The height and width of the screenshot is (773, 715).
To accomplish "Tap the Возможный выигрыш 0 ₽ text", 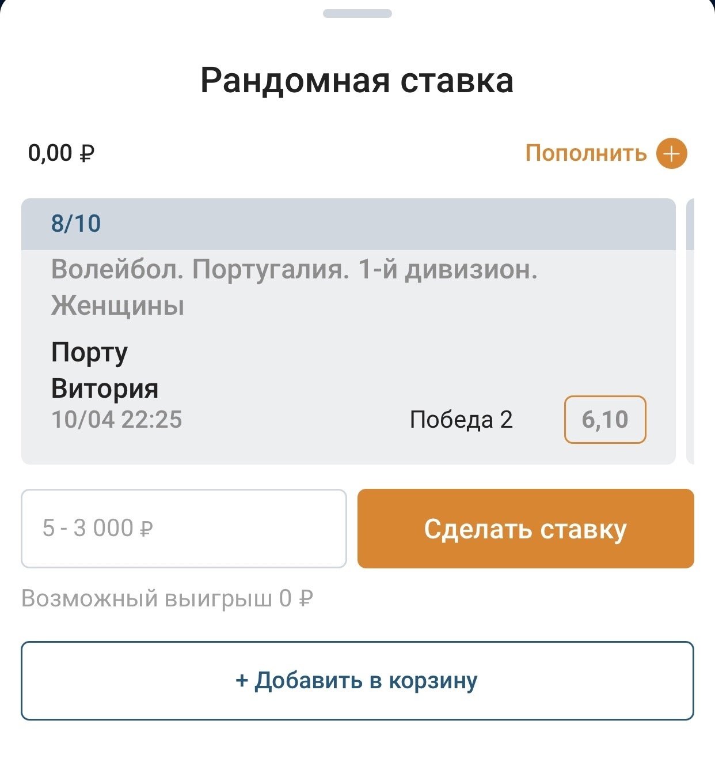I will 167,599.
